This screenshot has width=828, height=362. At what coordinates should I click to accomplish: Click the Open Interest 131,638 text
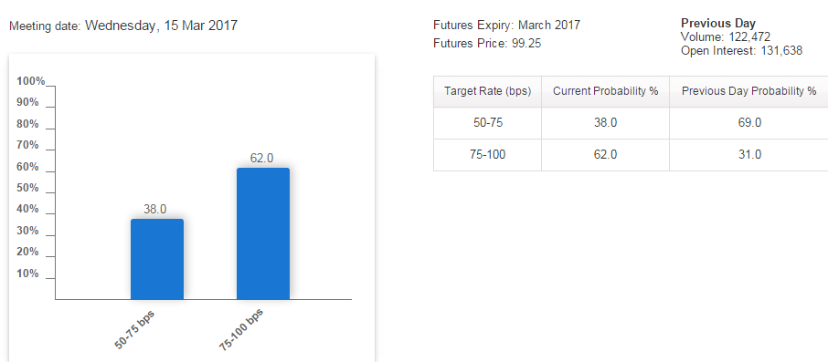coord(741,50)
